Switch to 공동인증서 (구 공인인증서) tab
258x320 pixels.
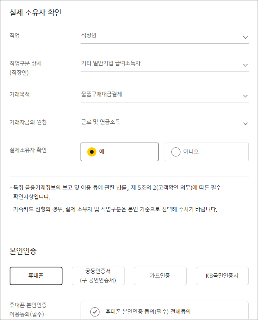click(98, 276)
